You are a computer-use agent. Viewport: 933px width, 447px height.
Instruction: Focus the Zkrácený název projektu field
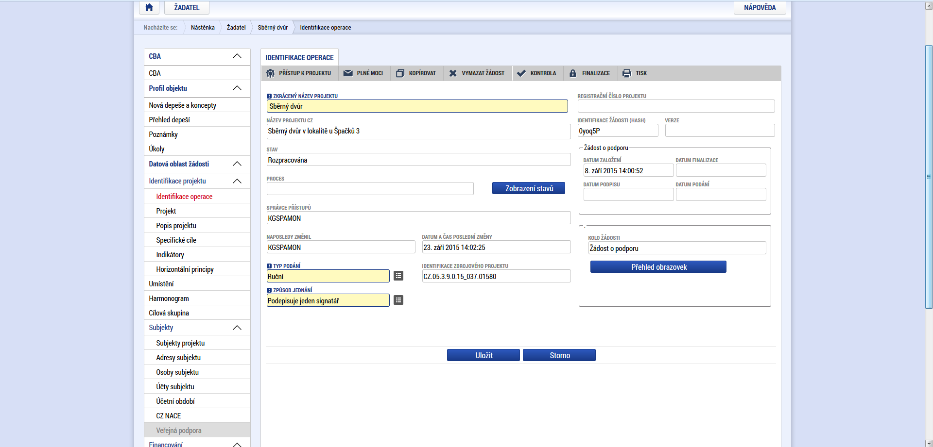click(417, 106)
